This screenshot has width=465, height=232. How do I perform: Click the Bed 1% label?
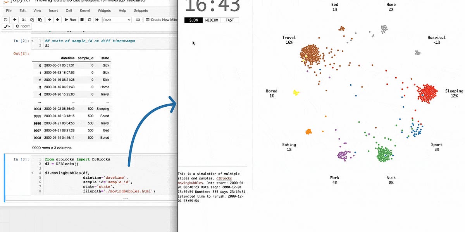[x=334, y=7]
